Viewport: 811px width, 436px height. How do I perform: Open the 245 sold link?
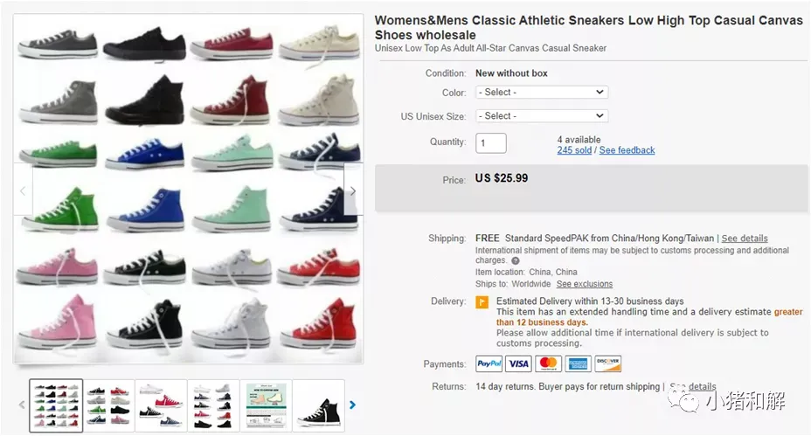(x=574, y=150)
